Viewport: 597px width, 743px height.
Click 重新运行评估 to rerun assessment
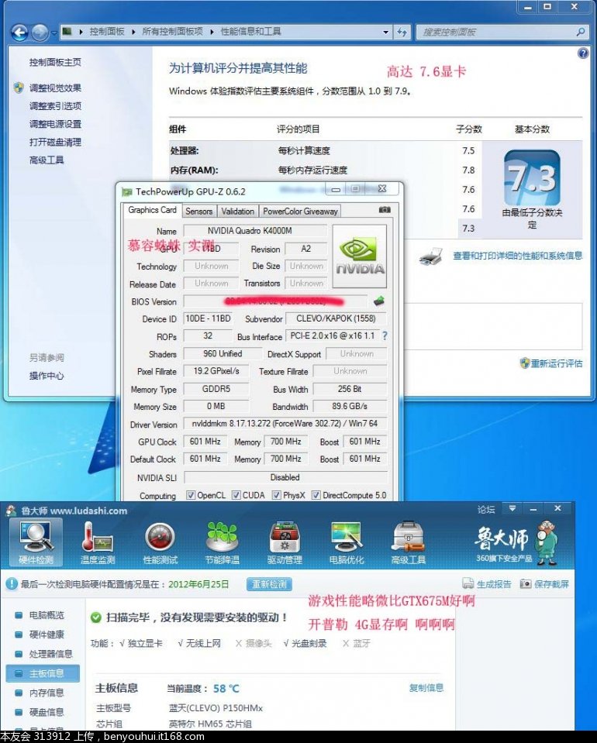556,363
